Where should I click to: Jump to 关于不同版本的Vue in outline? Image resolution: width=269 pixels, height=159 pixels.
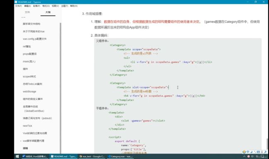coord(34,31)
